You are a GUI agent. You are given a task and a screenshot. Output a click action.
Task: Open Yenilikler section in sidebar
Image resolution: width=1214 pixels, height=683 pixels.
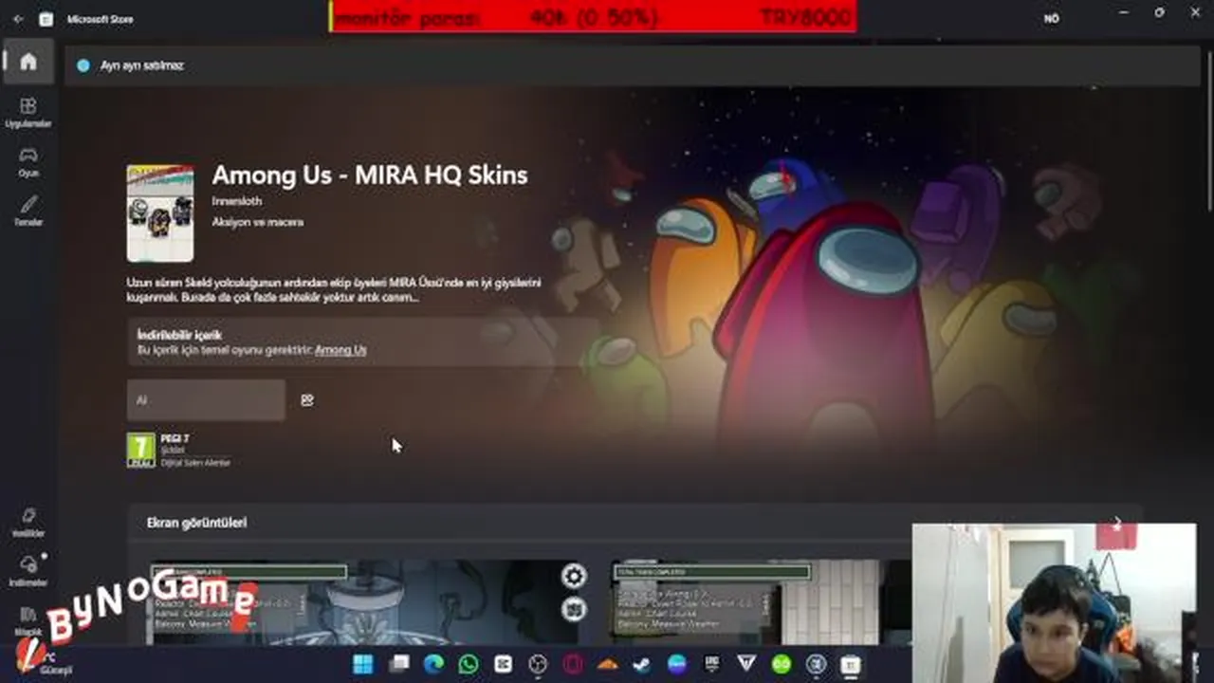tap(28, 522)
